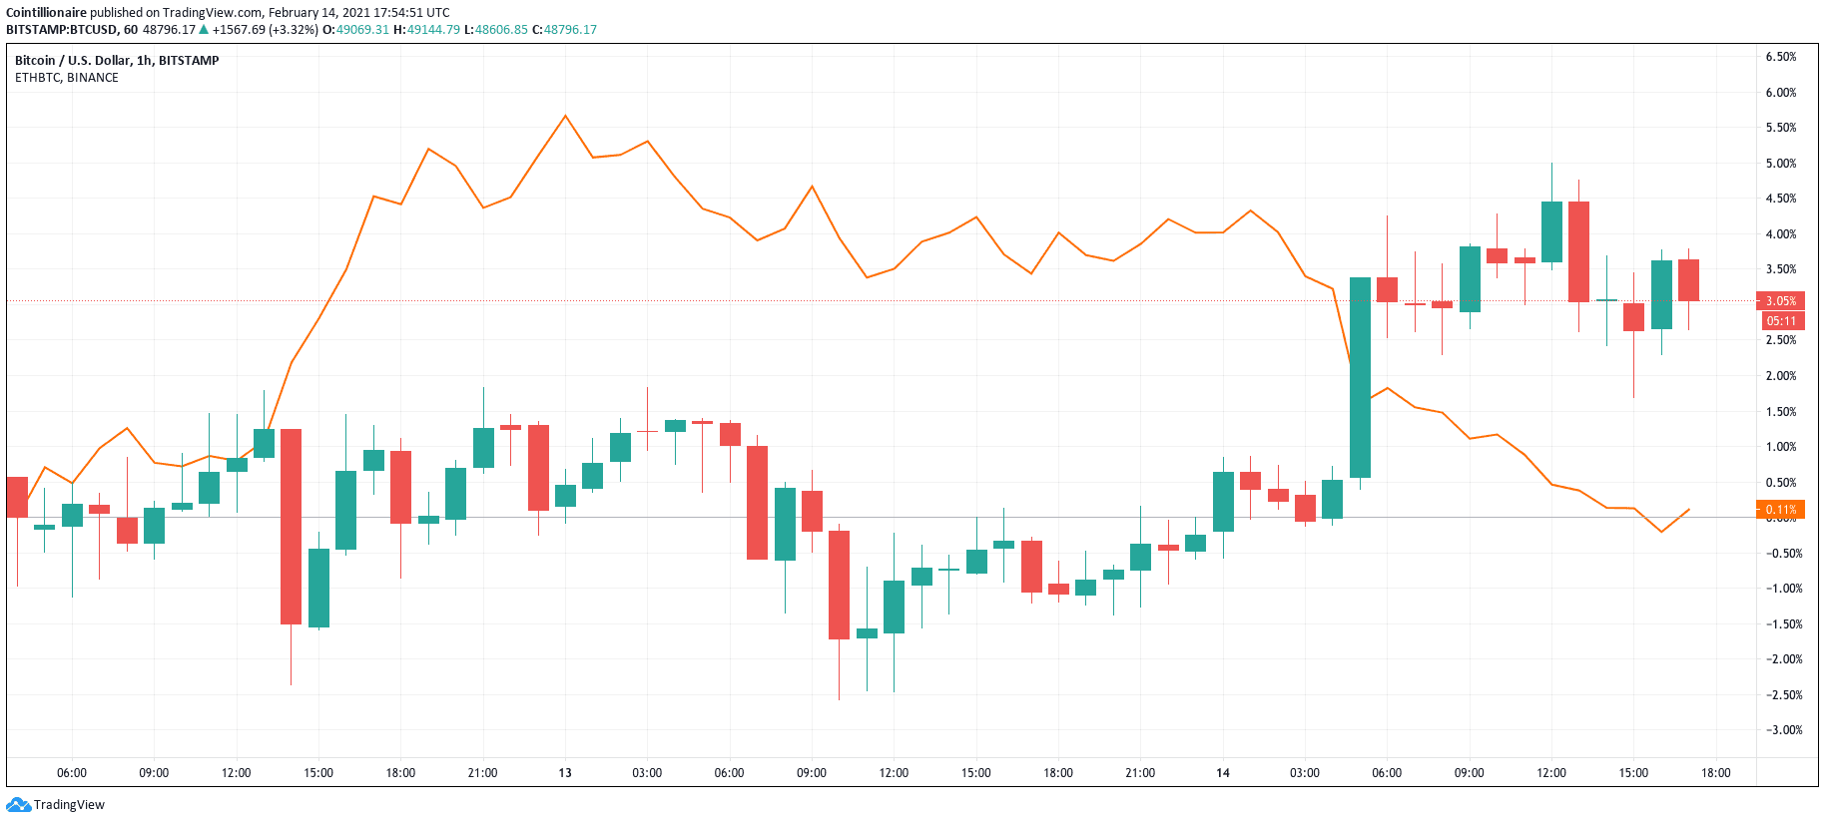1825x823 pixels.
Task: Click the 5.00% price scale label
Action: click(1780, 164)
